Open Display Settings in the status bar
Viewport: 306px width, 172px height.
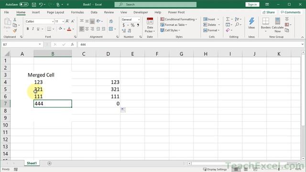pos(215,169)
